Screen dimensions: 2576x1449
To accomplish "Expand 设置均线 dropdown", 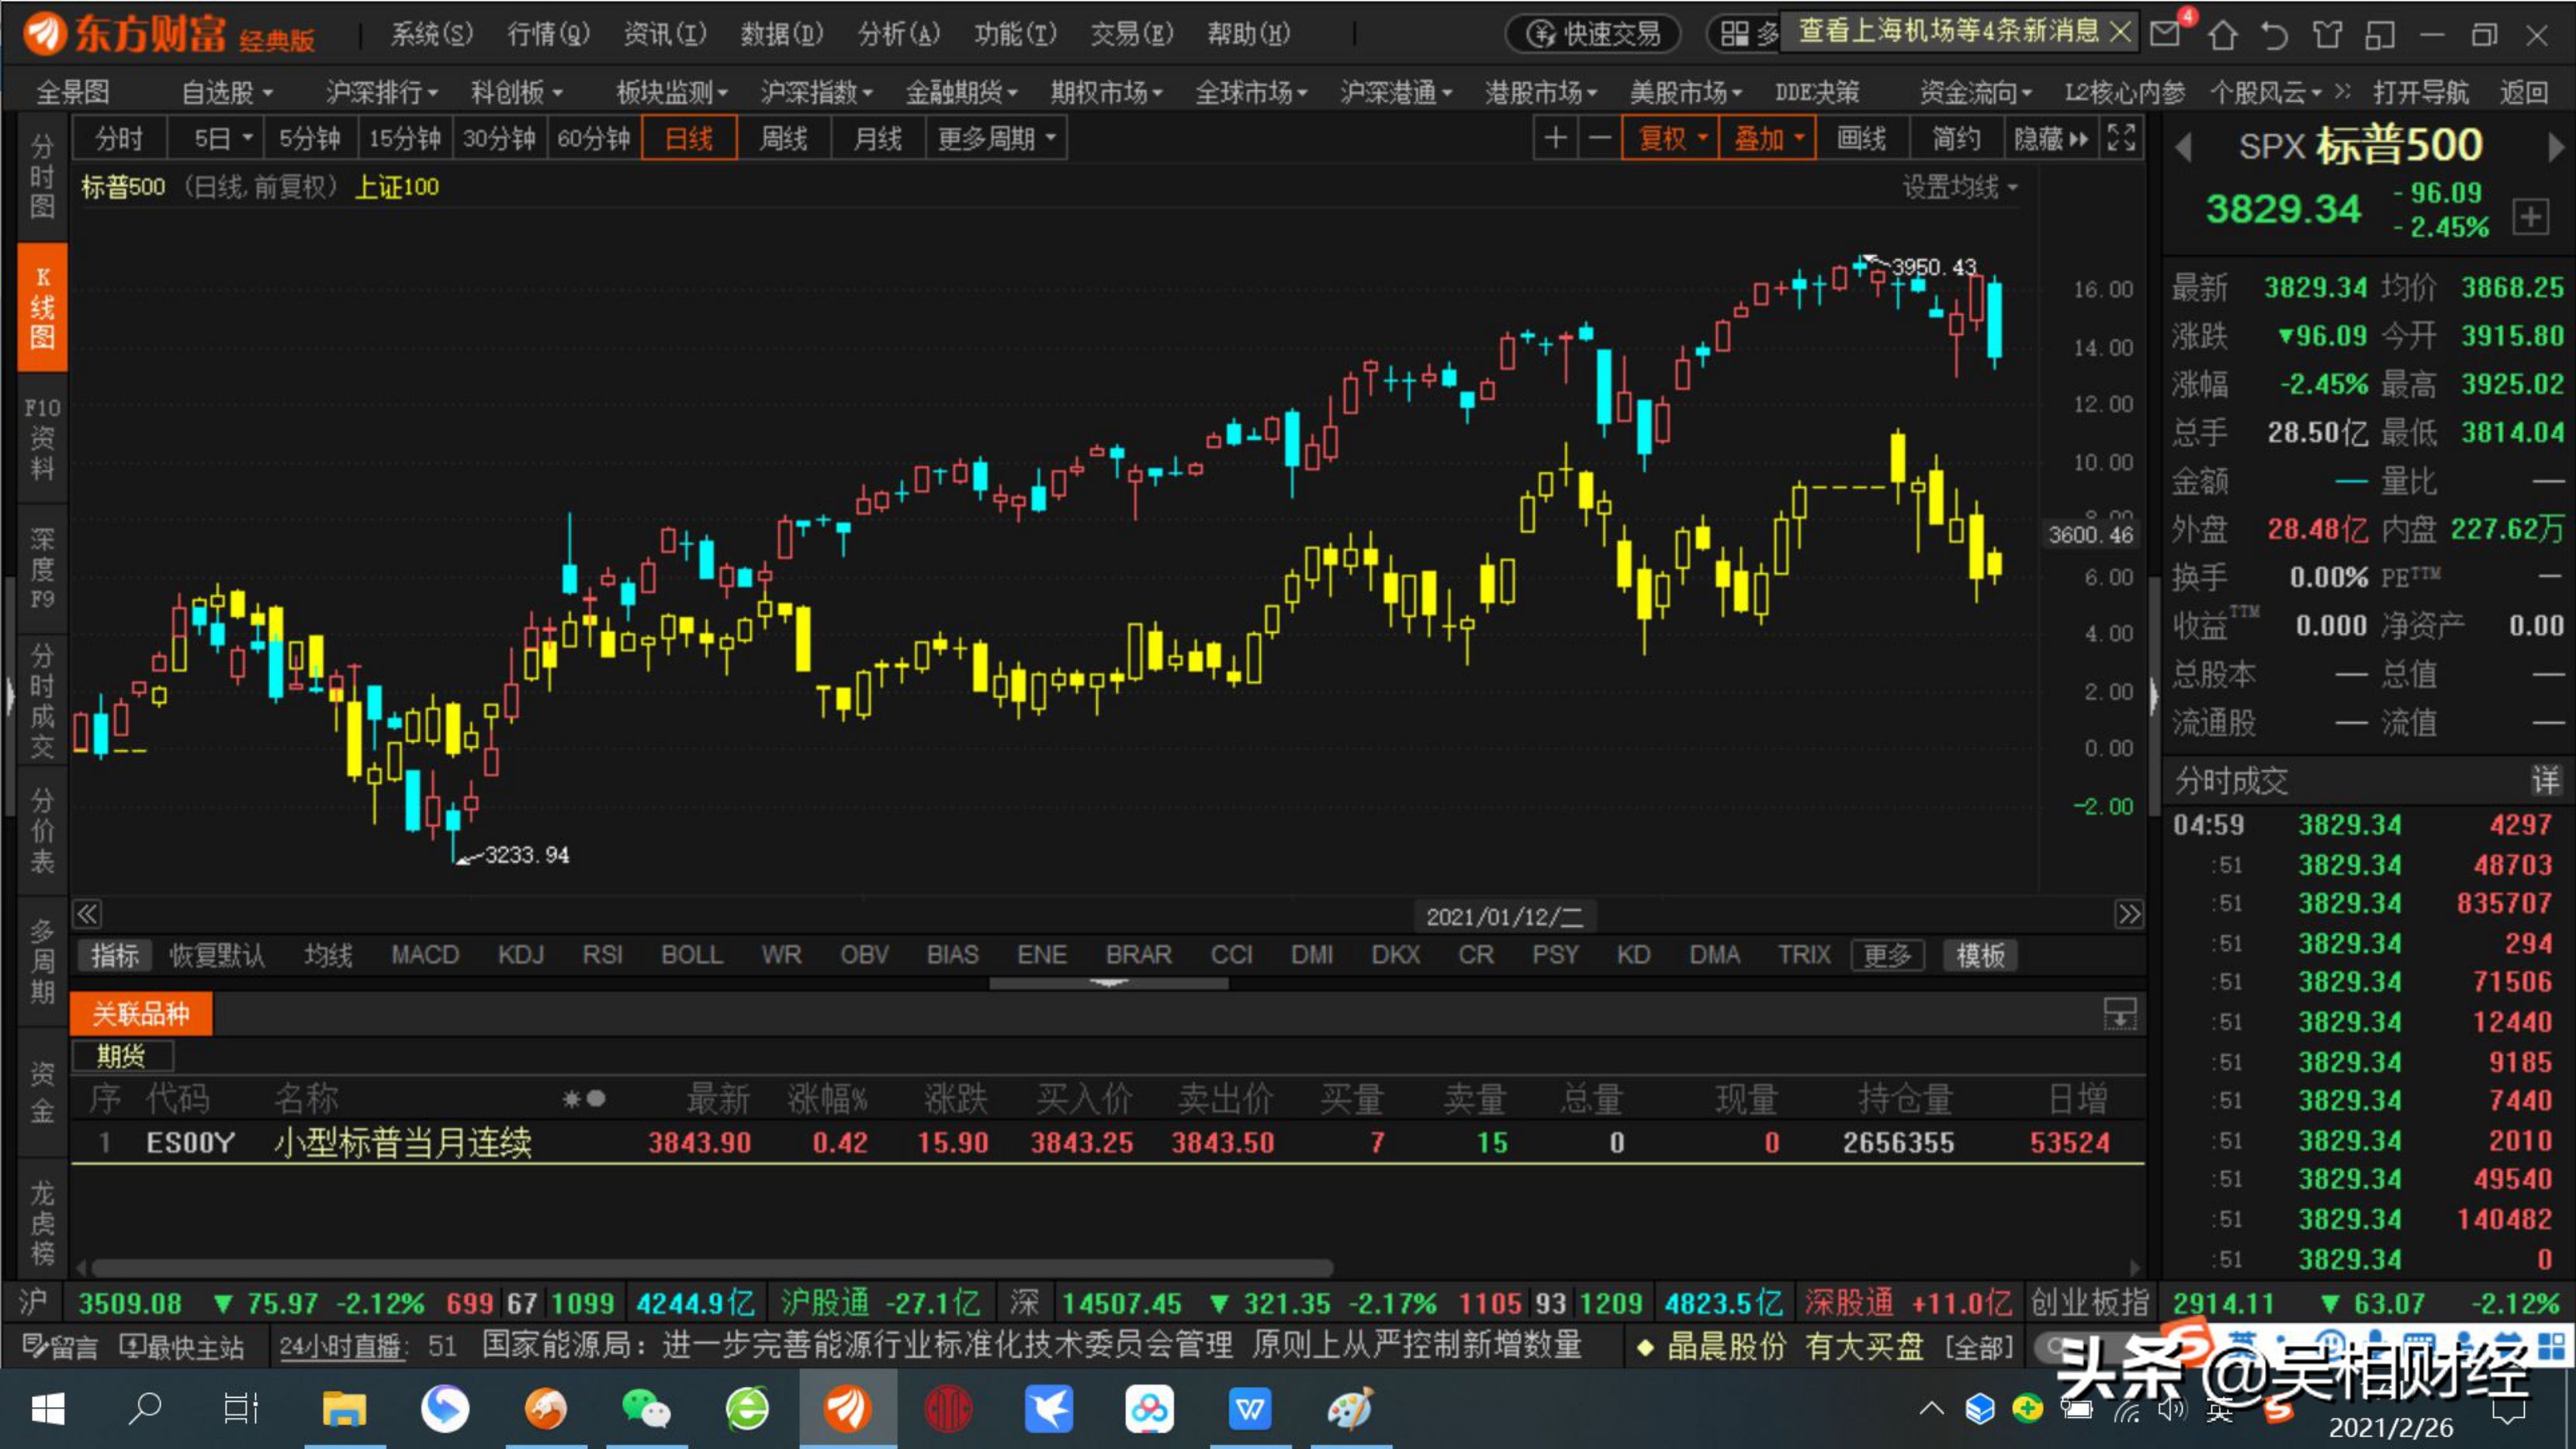I will (x=1960, y=187).
